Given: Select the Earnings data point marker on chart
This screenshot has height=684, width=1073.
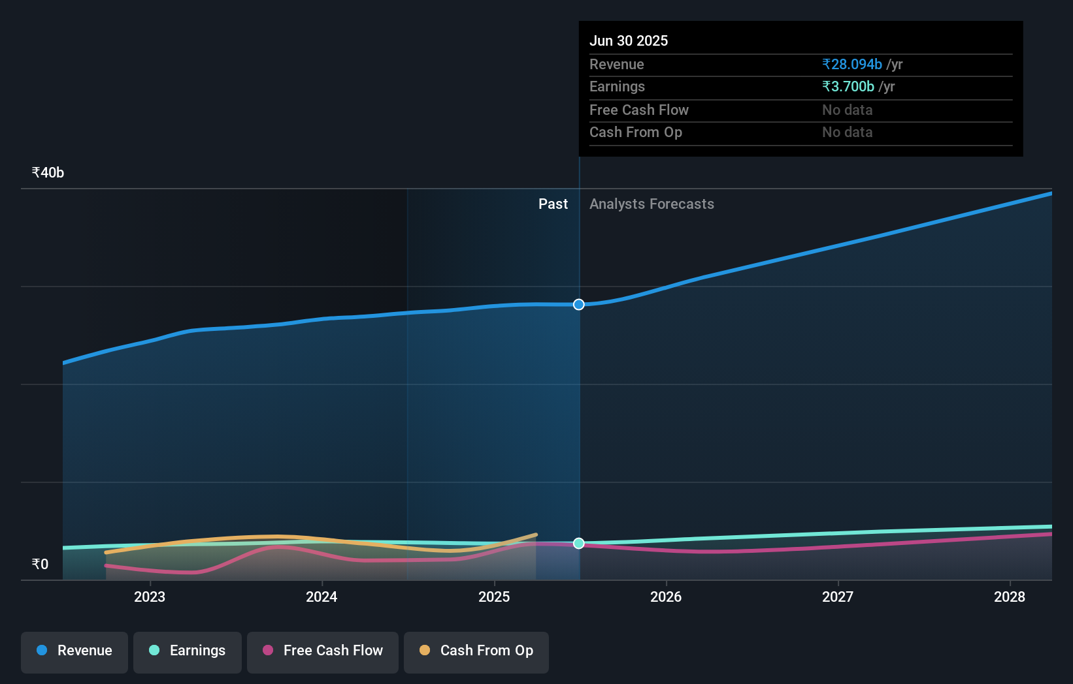Looking at the screenshot, I should pyautogui.click(x=579, y=543).
